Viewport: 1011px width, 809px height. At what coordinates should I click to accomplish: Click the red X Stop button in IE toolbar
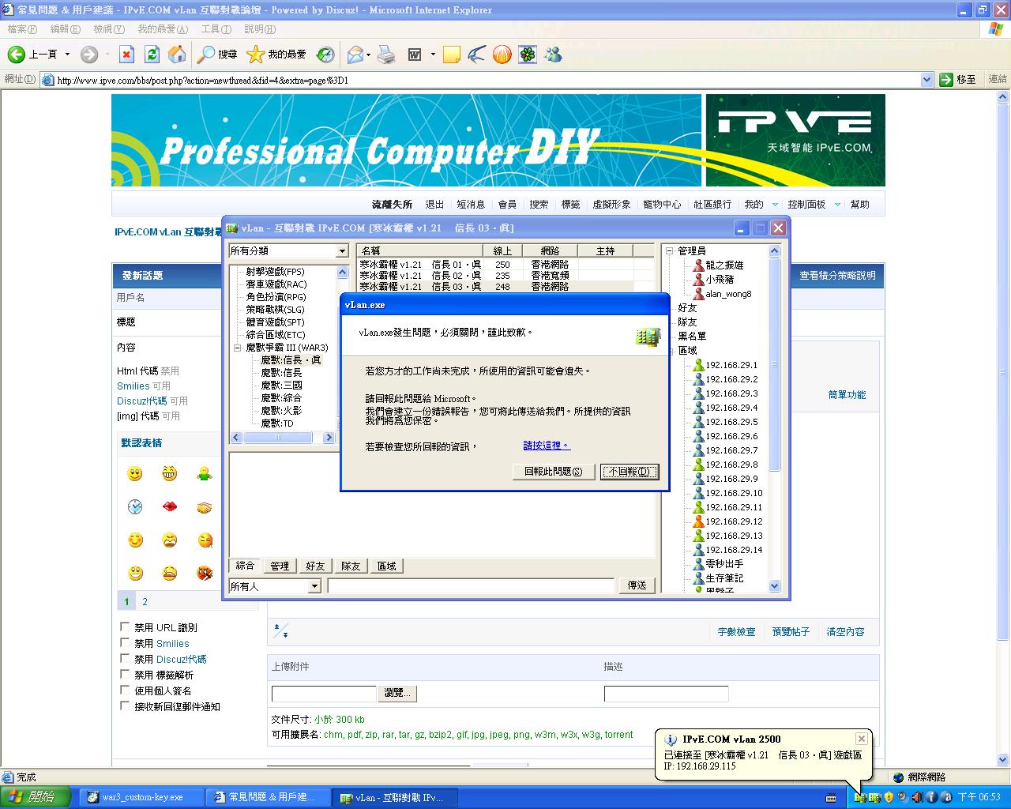126,55
